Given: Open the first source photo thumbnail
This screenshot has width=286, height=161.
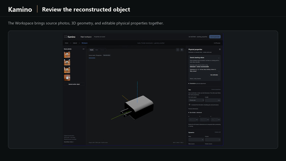Looking at the screenshot, I should click(x=67, y=55).
